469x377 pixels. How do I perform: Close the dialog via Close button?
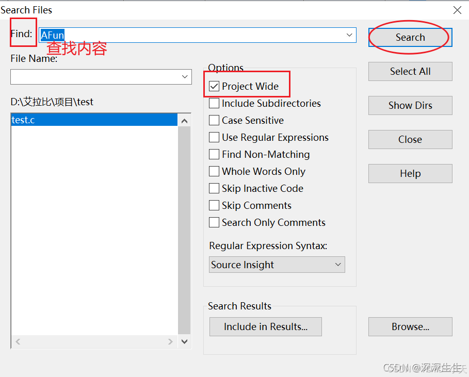[x=410, y=139]
